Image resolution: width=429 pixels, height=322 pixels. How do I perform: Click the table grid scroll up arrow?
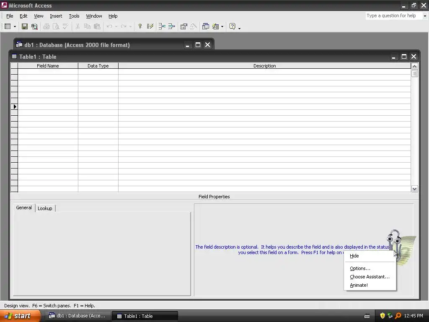click(x=414, y=66)
